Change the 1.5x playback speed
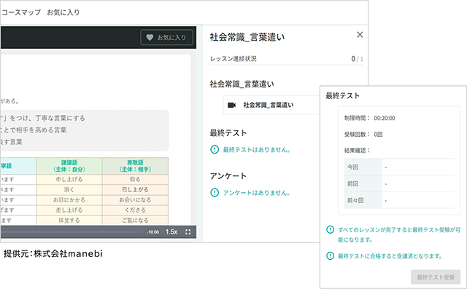The width and height of the screenshot is (467, 289). (x=171, y=232)
